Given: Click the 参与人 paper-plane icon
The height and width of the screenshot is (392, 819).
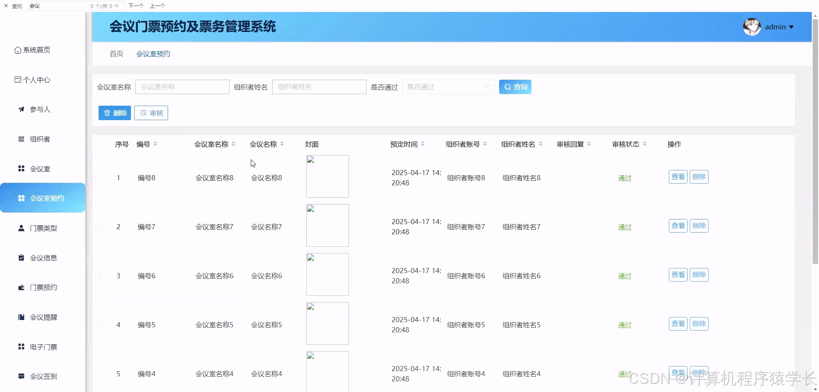Looking at the screenshot, I should 21,109.
